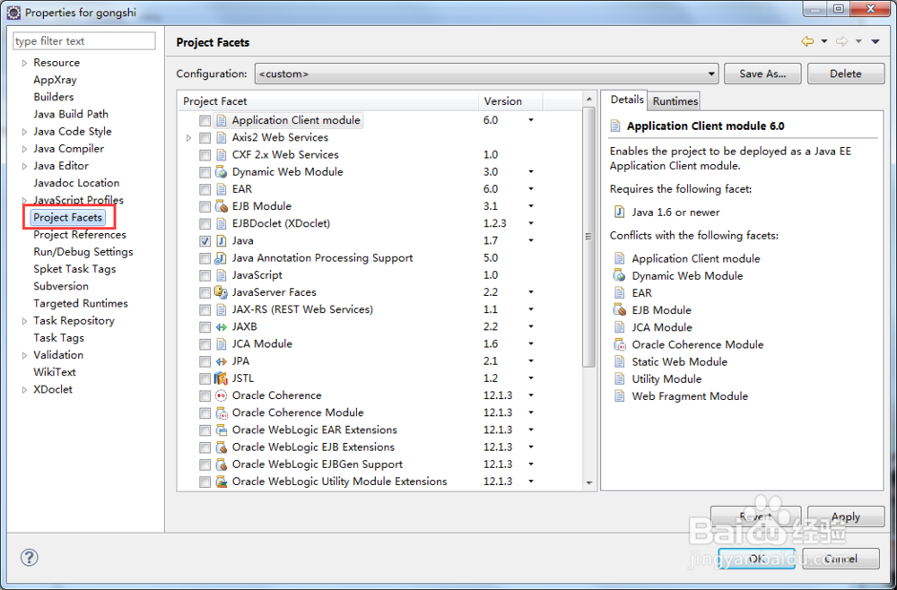The image size is (897, 590).
Task: Click the EAR icon in Details conflicts list
Action: point(619,292)
